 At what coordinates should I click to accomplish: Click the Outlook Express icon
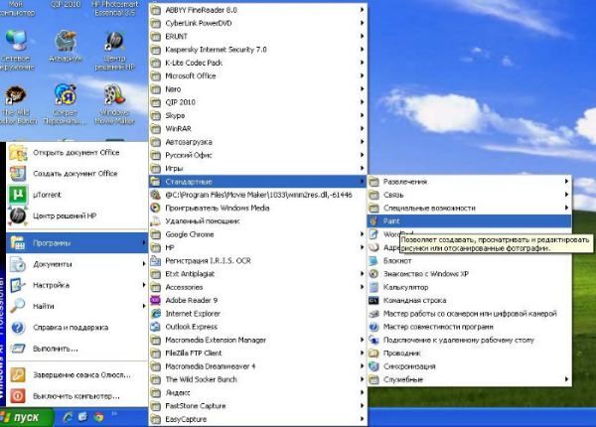click(156, 327)
